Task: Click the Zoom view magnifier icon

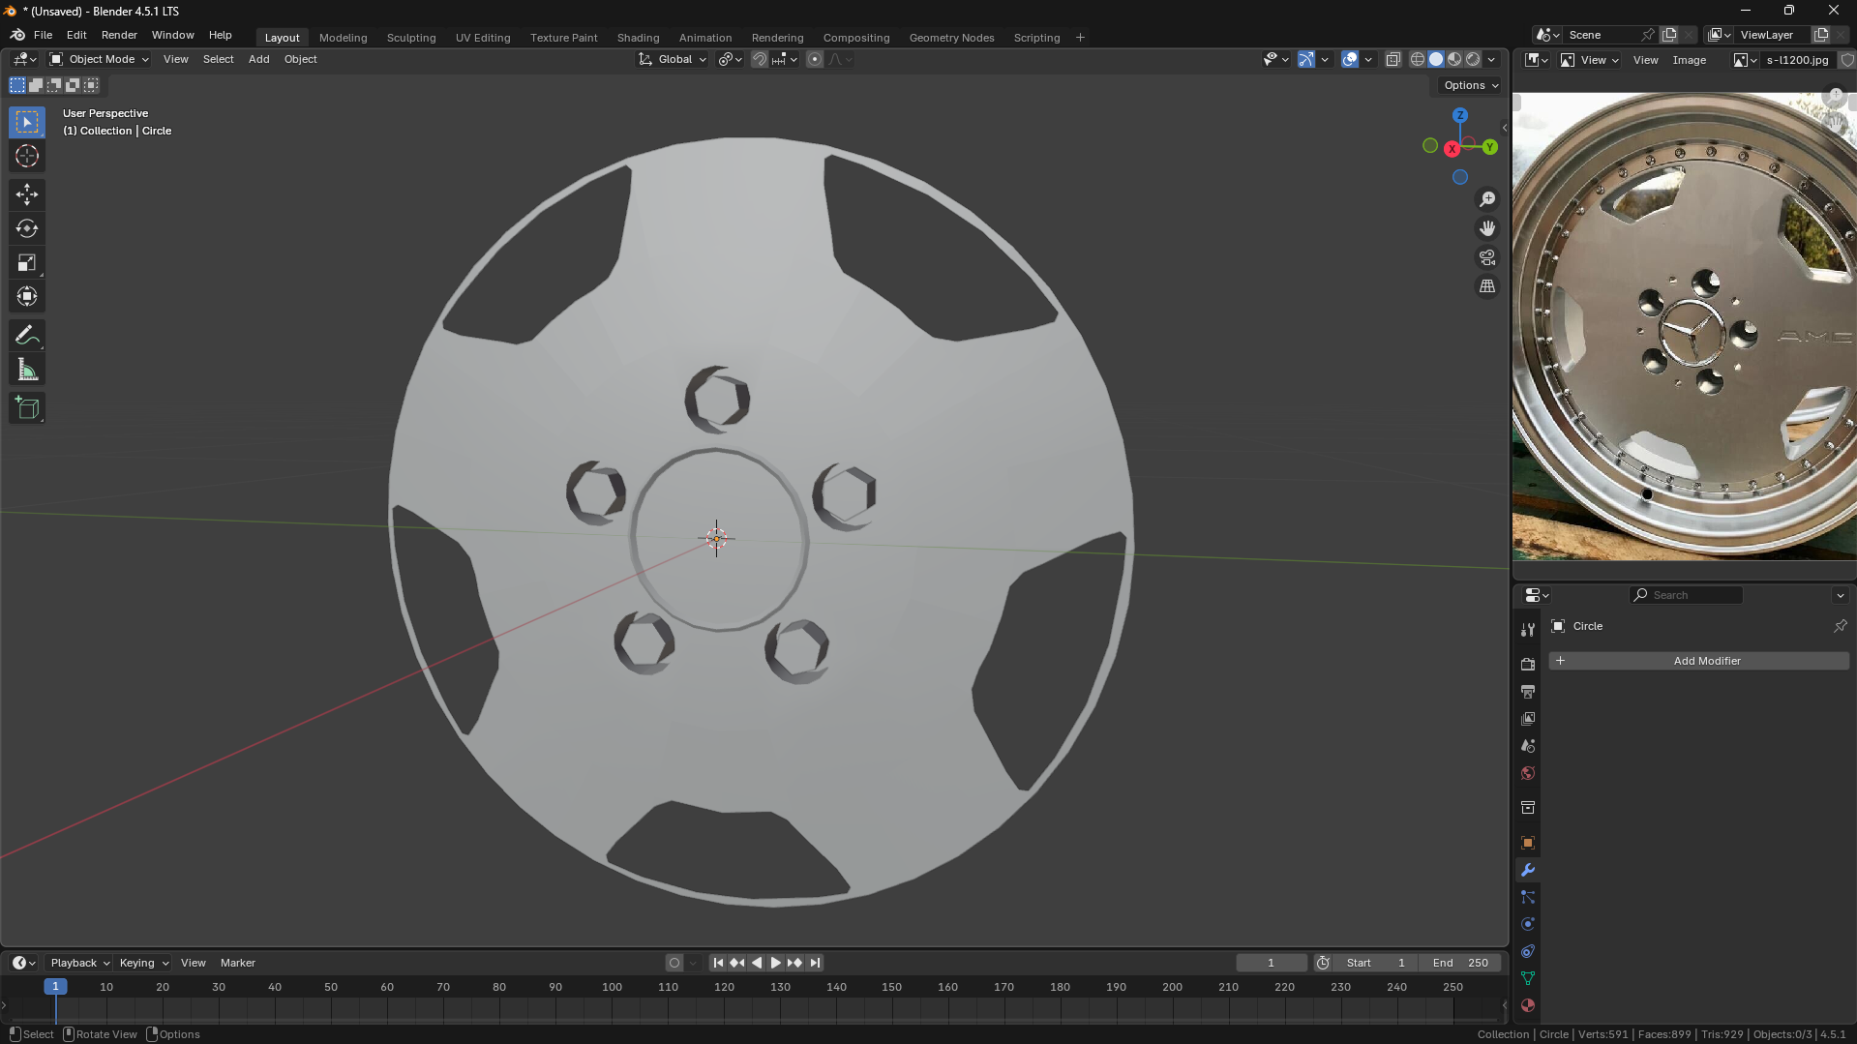Action: pos(1487,199)
